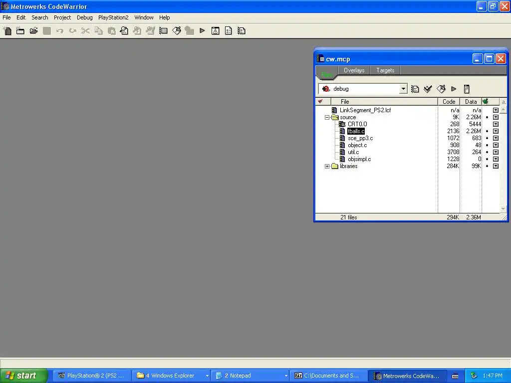511x383 pixels.
Task: Open the Search menu
Action: [40, 17]
